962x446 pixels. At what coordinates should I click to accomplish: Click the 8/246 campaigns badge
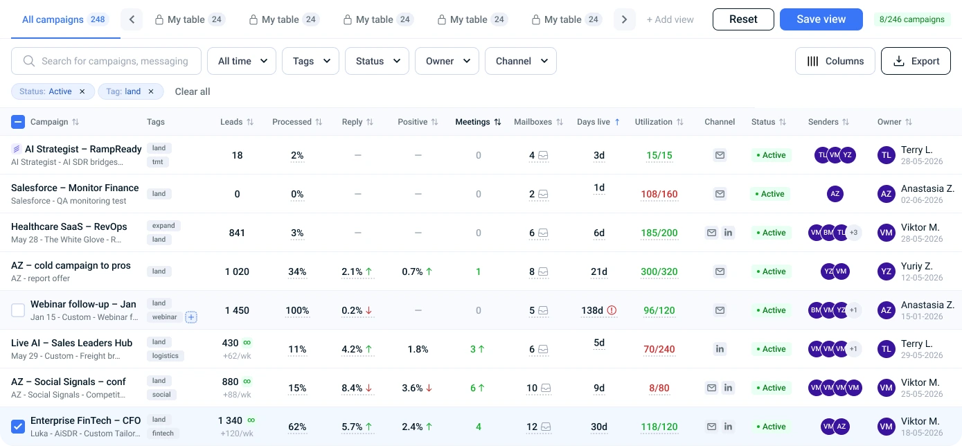click(912, 19)
